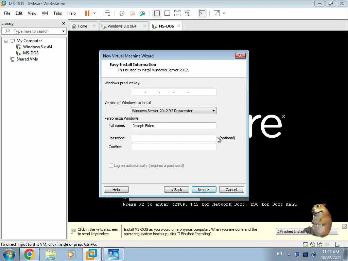Viewport: 348px width, 261px height.
Task: Click the VMware Workstation taskbar icon
Action: pos(91,254)
